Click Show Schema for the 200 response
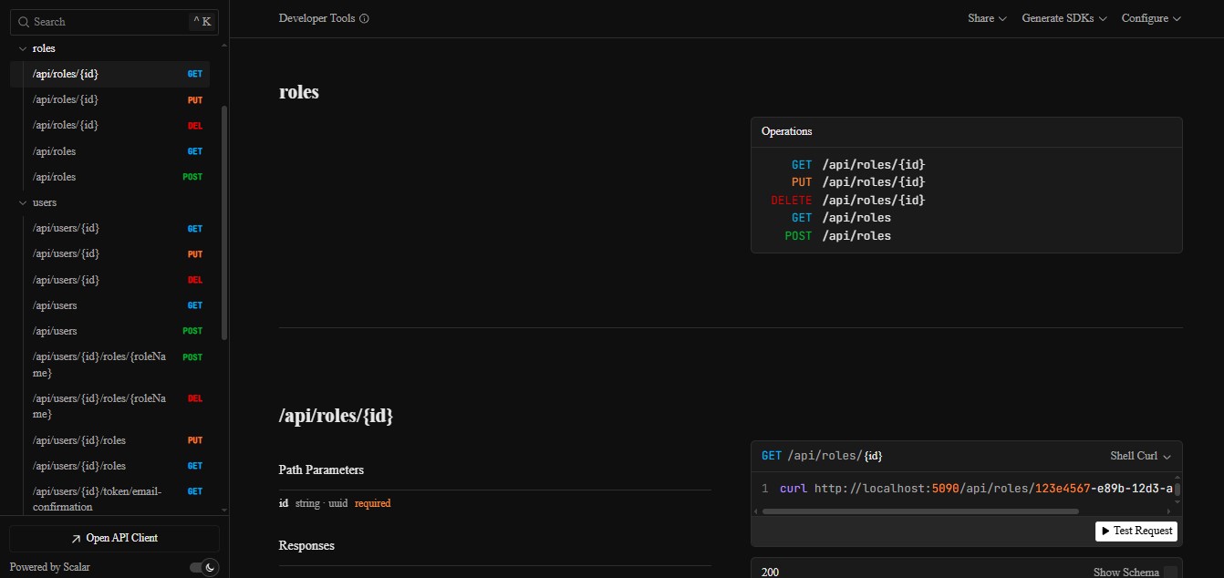The image size is (1224, 578). pos(1127,572)
